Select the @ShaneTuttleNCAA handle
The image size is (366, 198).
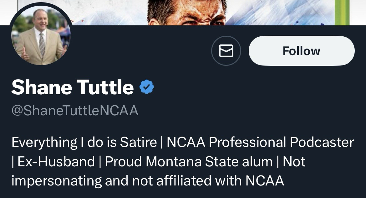(x=75, y=111)
